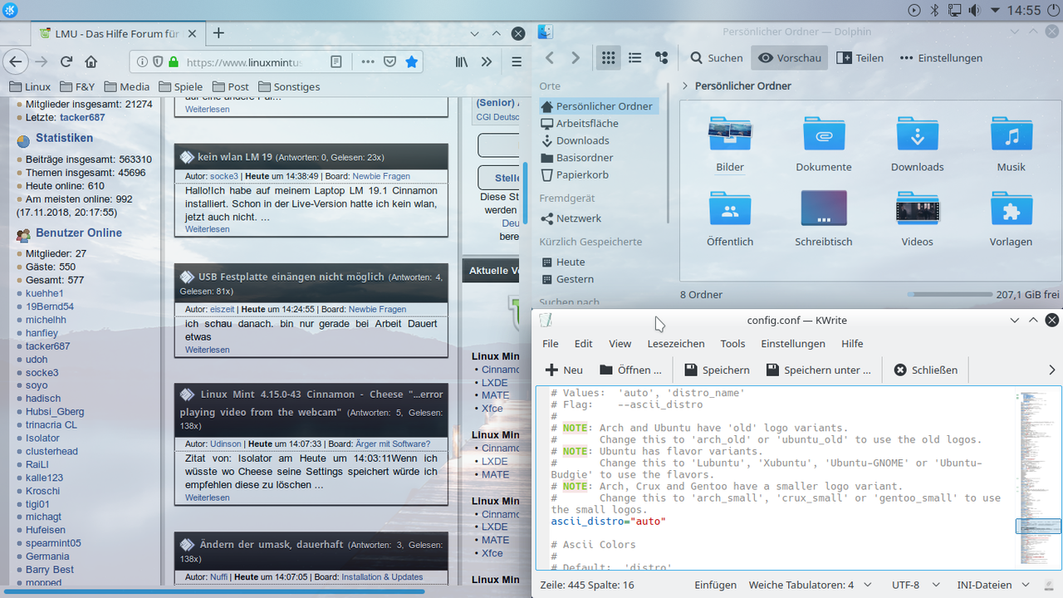The width and height of the screenshot is (1063, 598).
Task: Open the Firefox home page
Action: click(x=91, y=61)
